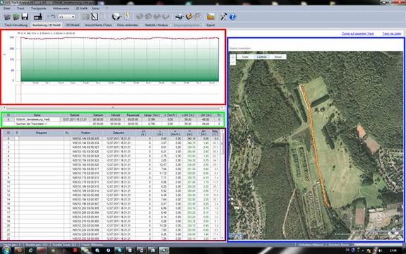Click the undo arrow icon
This screenshot has height=254, width=406.
pos(52,17)
